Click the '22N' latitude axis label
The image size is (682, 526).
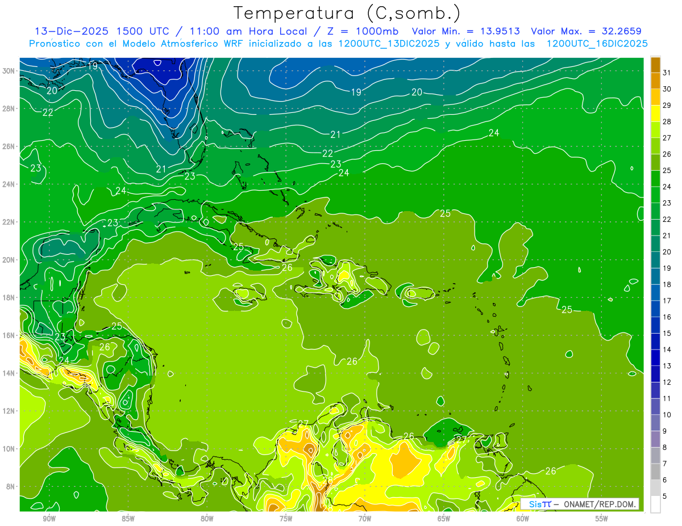pos(9,222)
